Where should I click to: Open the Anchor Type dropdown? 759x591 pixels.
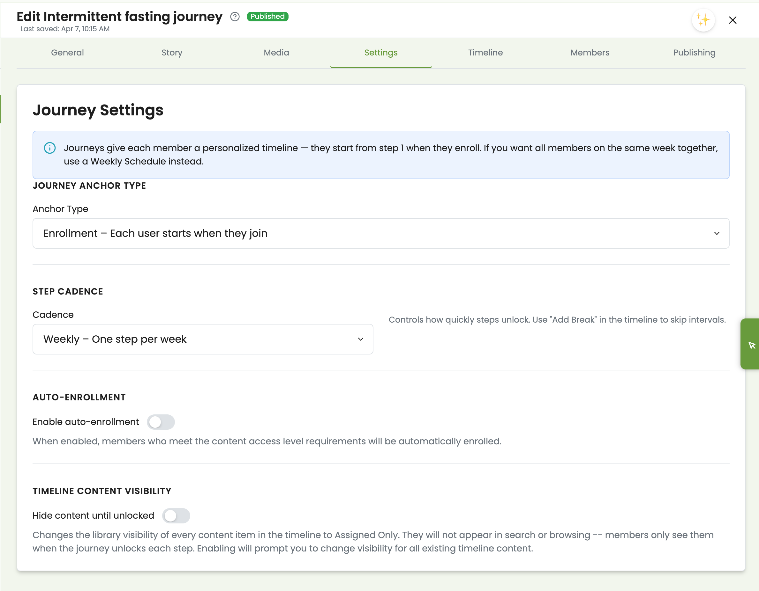[x=381, y=233]
